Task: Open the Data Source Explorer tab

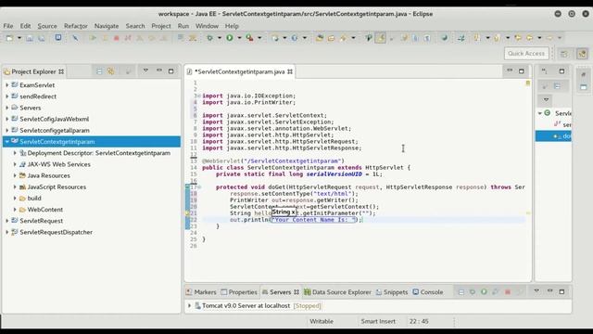Action: pos(337,292)
